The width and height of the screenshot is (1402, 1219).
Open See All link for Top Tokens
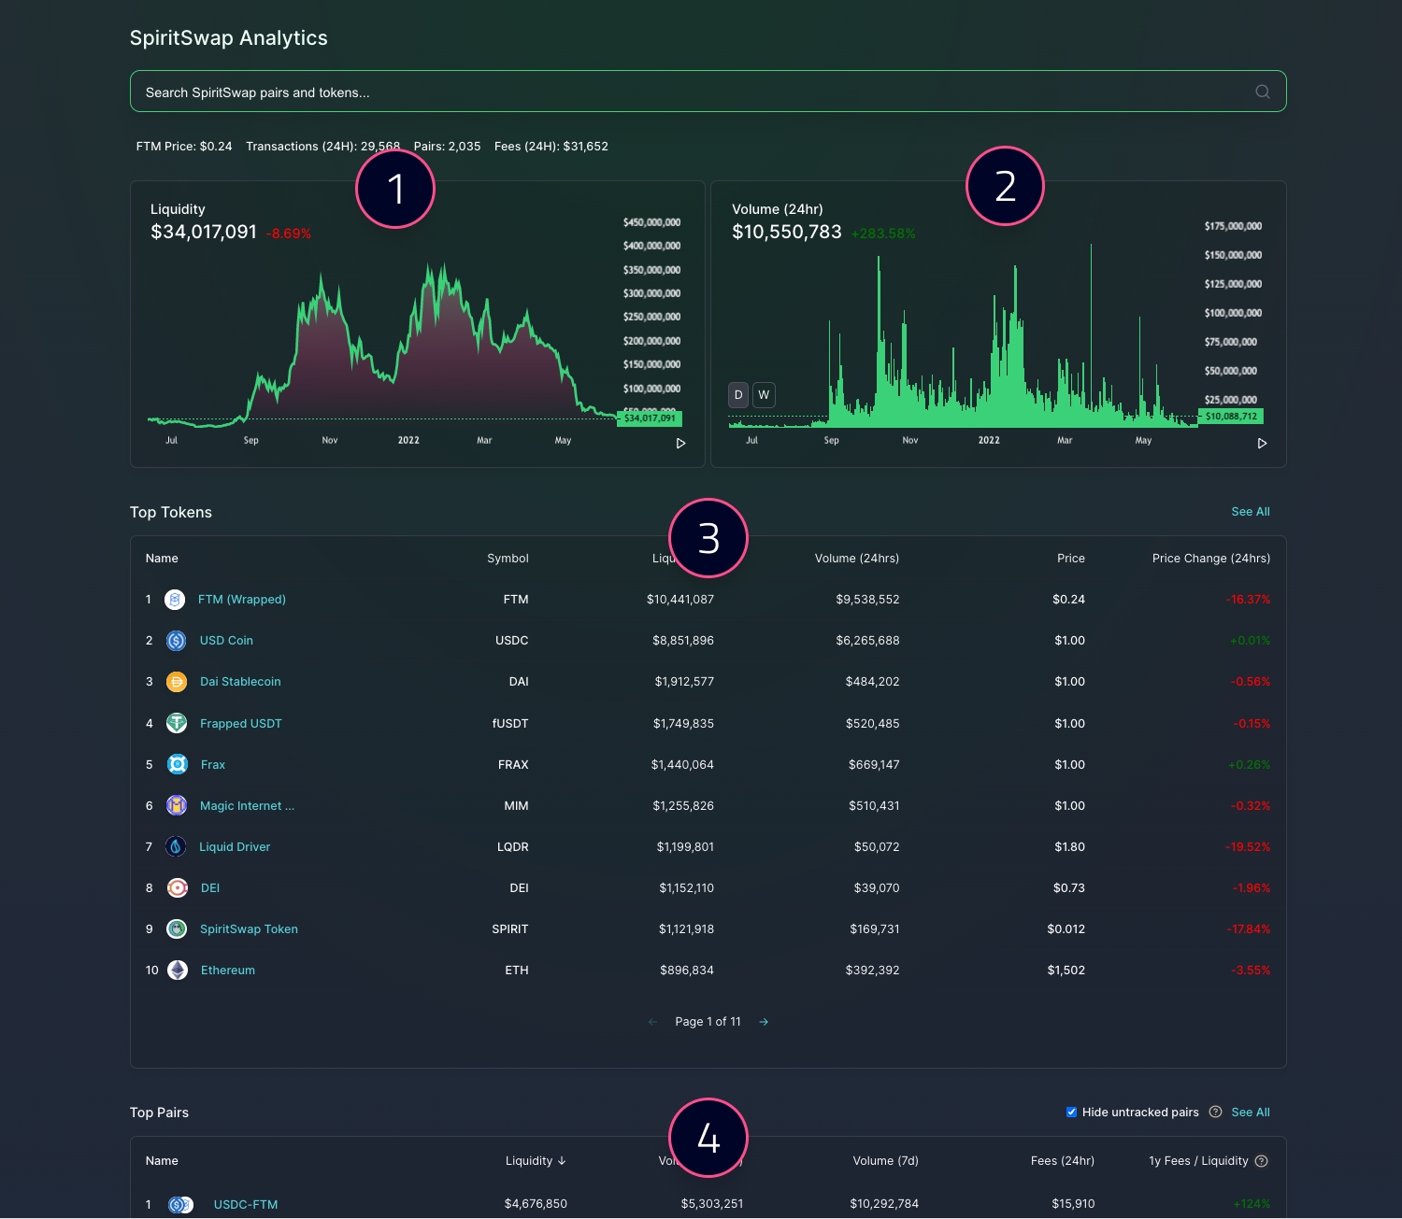(x=1250, y=512)
